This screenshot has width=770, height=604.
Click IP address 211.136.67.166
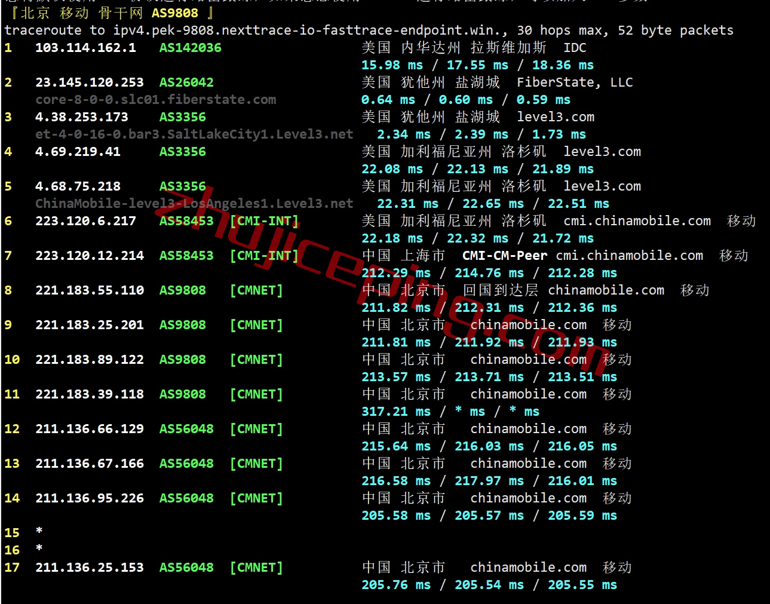(90, 464)
